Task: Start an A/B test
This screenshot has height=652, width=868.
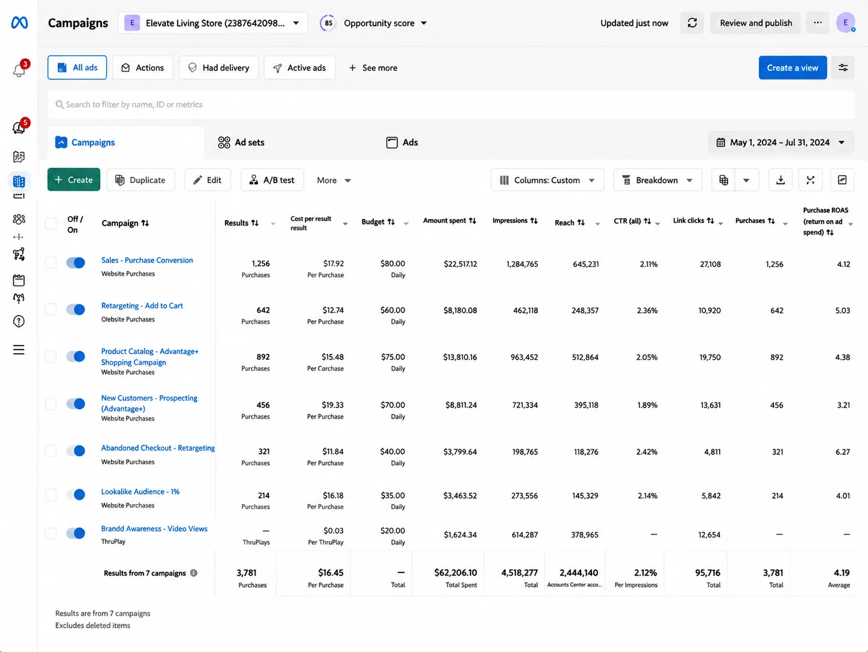Action: tap(272, 180)
